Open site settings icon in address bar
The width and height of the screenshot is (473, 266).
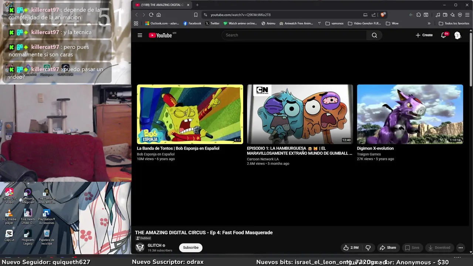click(205, 15)
